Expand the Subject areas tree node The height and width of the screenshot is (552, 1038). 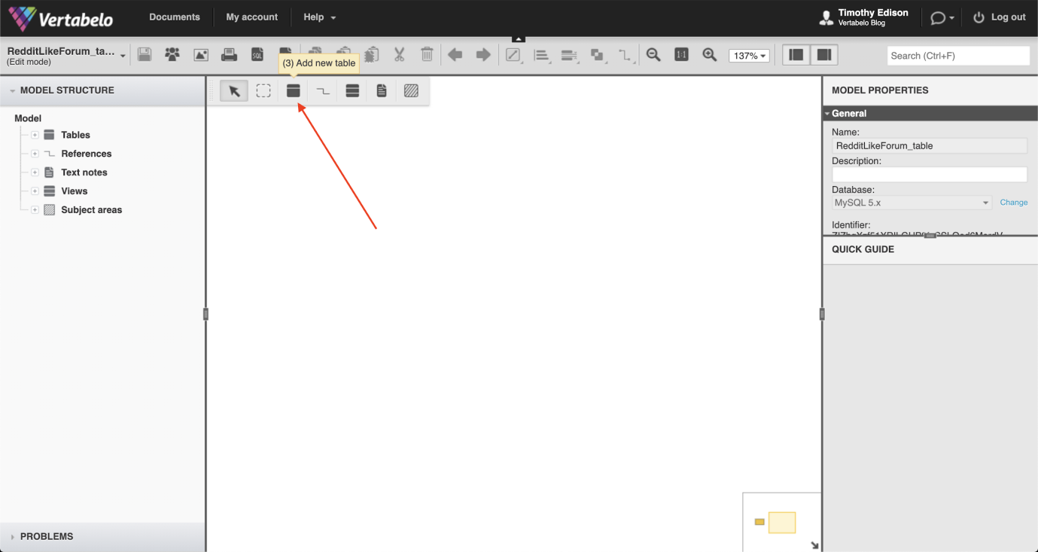(x=35, y=210)
